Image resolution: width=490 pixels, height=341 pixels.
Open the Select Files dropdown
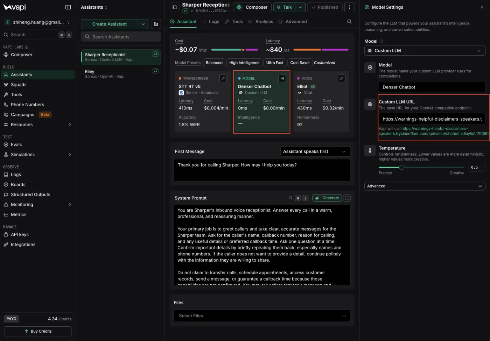click(x=262, y=315)
